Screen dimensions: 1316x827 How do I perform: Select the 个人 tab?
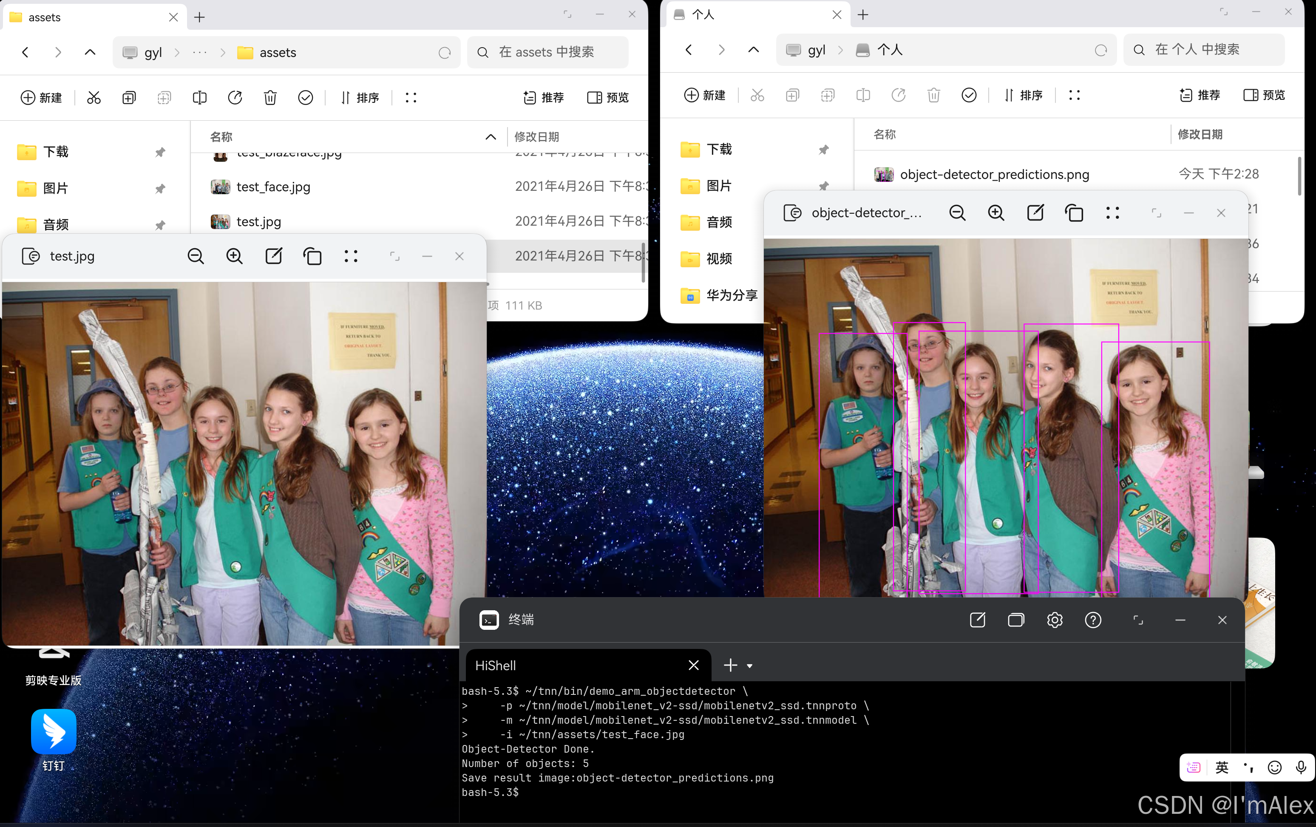[759, 15]
